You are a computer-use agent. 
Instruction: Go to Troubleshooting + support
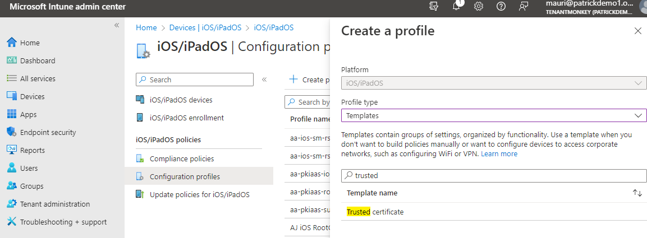click(x=63, y=222)
